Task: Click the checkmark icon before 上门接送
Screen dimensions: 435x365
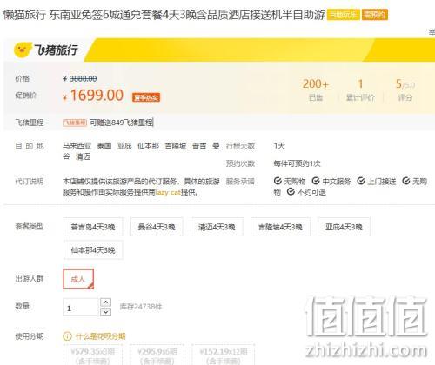Action: (x=361, y=181)
